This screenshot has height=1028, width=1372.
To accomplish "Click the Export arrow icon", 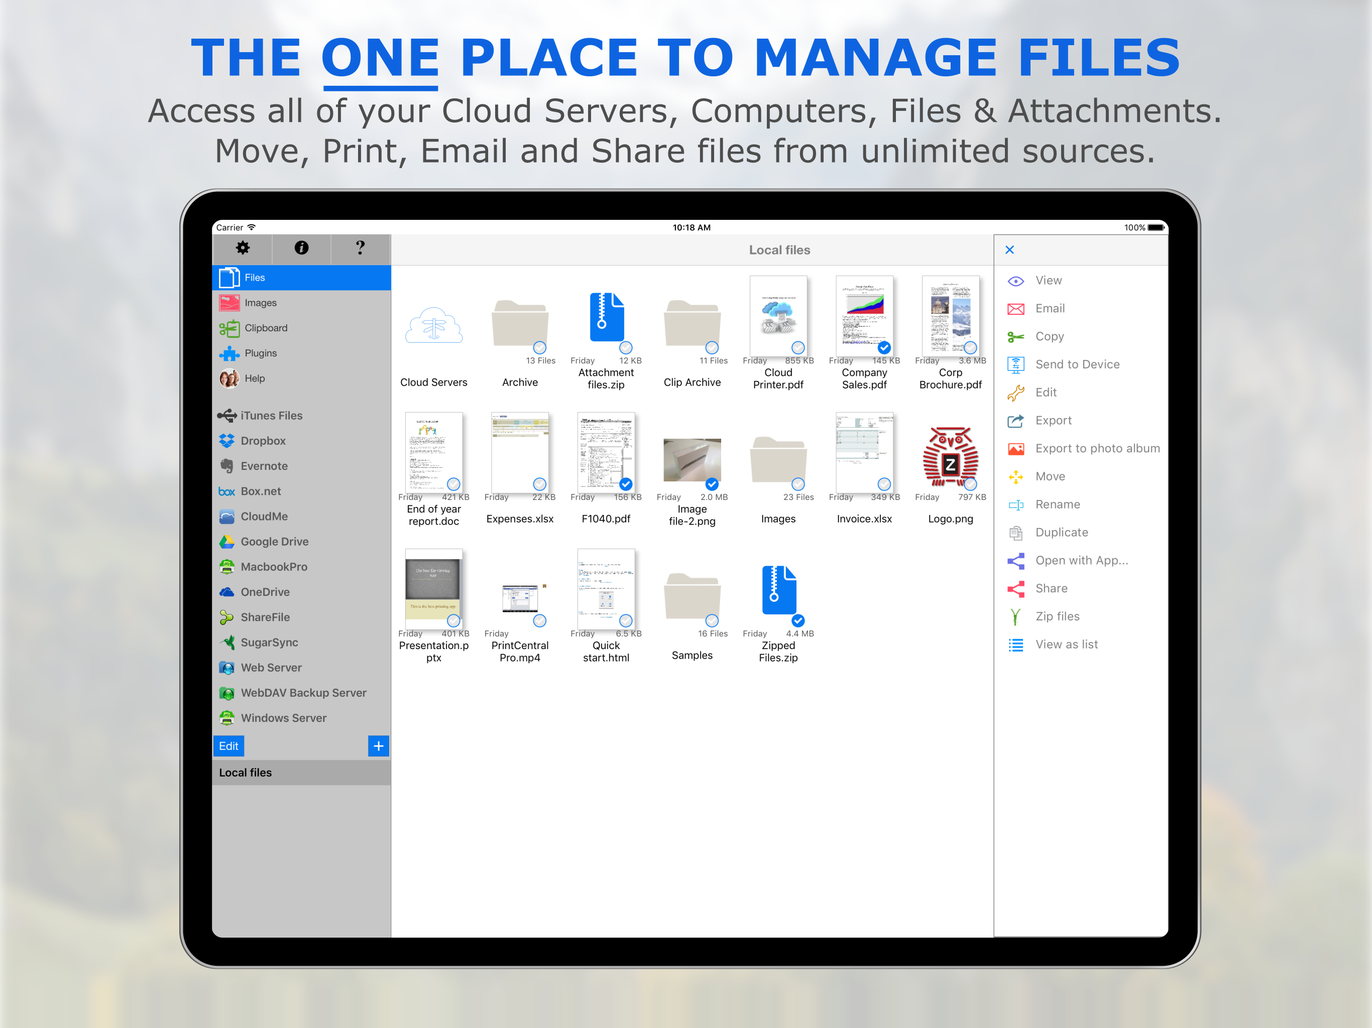I will pyautogui.click(x=1016, y=420).
